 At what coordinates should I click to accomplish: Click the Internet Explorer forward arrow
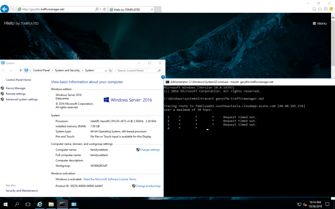[13, 9]
